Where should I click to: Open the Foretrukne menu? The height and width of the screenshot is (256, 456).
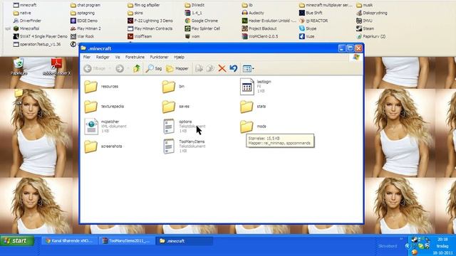pyautogui.click(x=135, y=57)
